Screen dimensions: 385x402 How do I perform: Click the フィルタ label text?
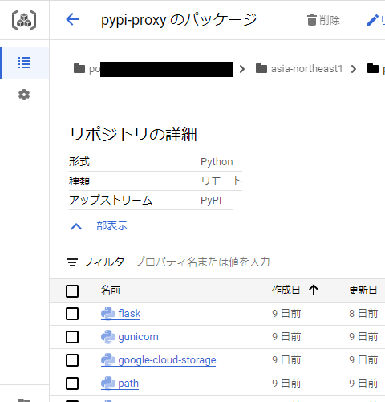[103, 262]
